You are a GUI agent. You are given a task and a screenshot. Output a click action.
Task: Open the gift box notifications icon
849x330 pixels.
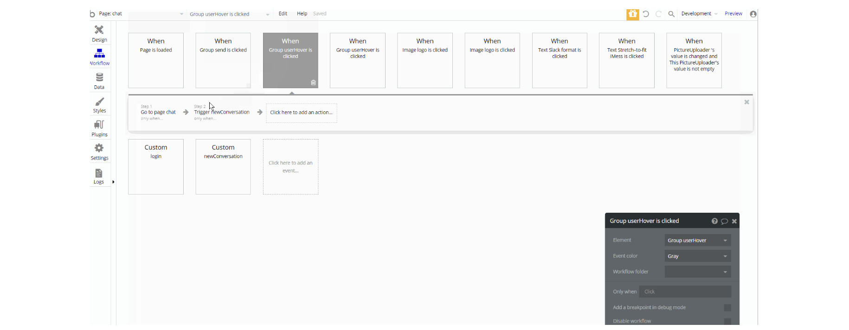(633, 14)
